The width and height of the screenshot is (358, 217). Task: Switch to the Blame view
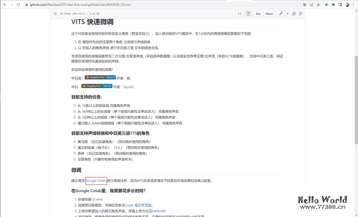(x=269, y=14)
